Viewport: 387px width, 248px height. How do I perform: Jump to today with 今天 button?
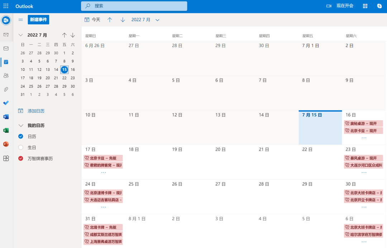coord(92,20)
